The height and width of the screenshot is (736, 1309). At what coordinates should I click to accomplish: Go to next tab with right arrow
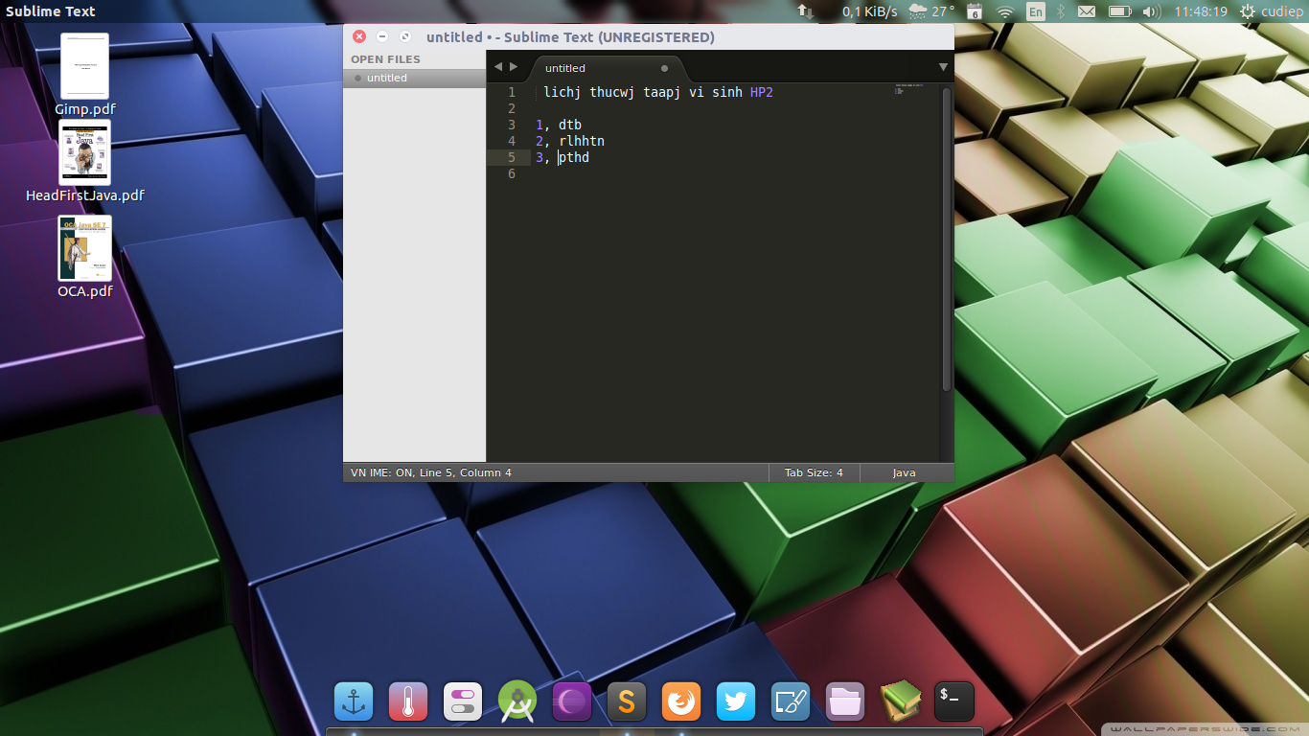tap(514, 67)
